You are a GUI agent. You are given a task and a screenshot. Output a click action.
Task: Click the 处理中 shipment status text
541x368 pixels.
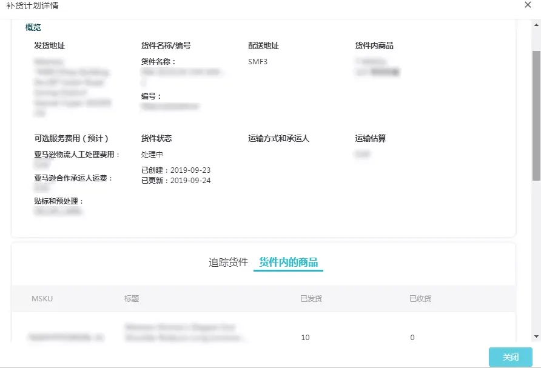click(x=152, y=155)
